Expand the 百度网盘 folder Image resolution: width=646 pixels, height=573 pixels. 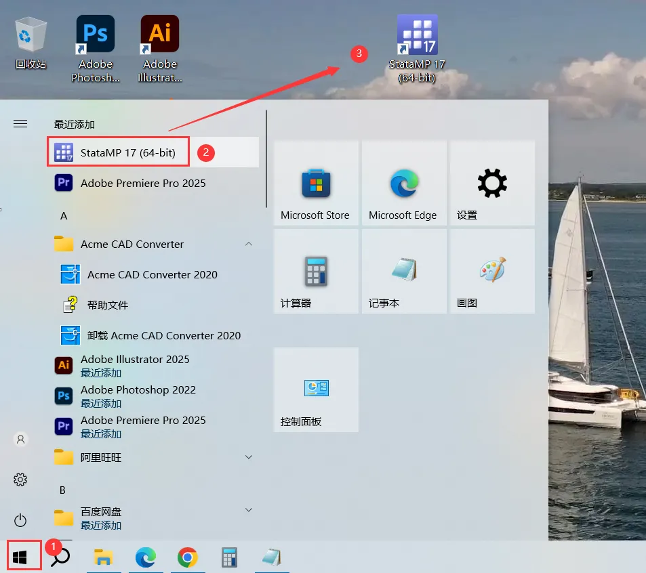coord(153,518)
